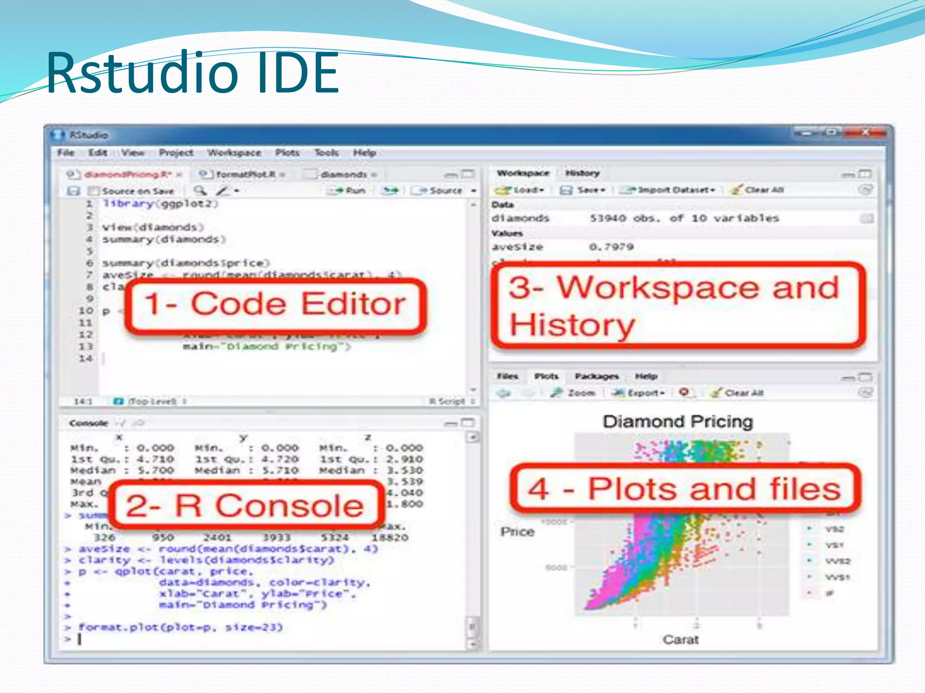Click the RStudio logo in title bar
Image resolution: width=925 pixels, height=693 pixels.
pyautogui.click(x=57, y=135)
